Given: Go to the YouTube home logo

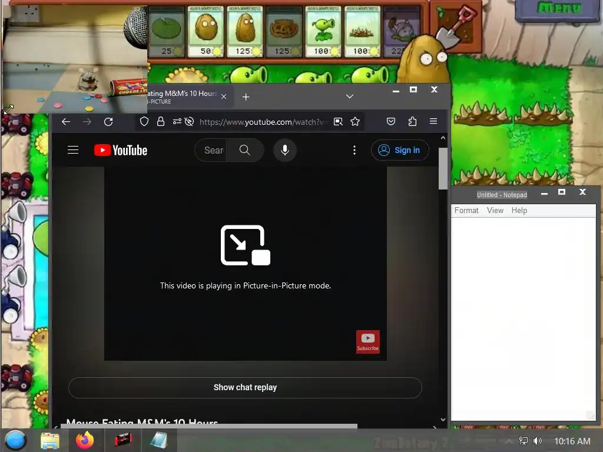Looking at the screenshot, I should [x=121, y=150].
